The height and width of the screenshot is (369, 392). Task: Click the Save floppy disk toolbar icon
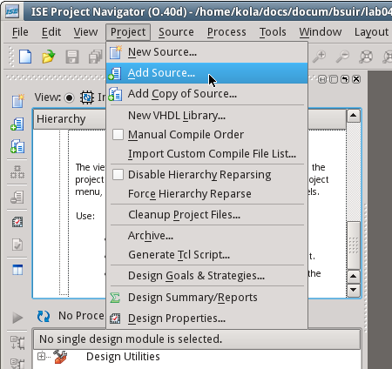[72, 57]
